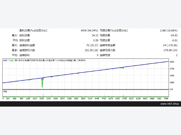Select the 连续获利次数 label
This screenshot has height=135, width=181.
click(x=27, y=50)
